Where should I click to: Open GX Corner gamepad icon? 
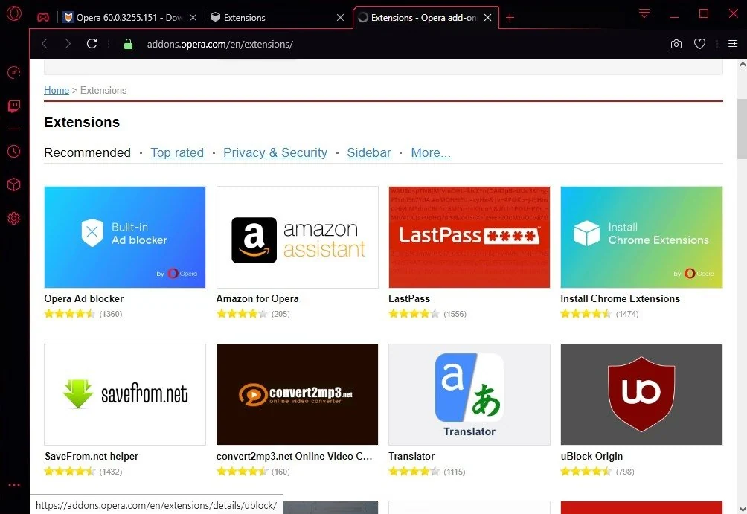coord(43,18)
